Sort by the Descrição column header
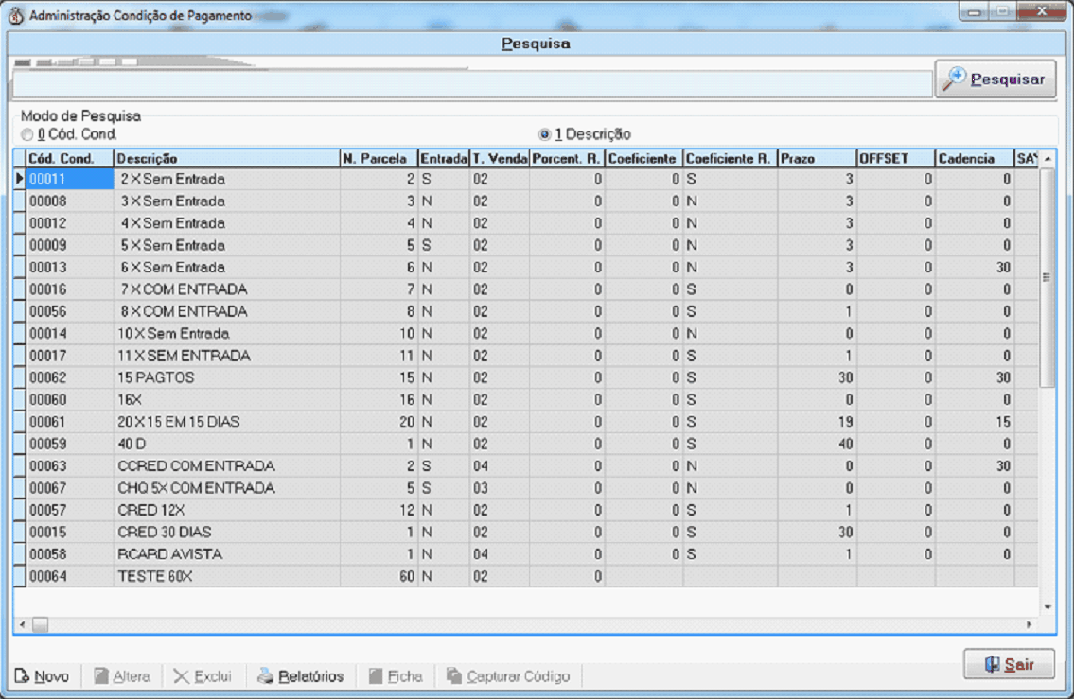Viewport: 1075px width, 700px height. point(225,159)
